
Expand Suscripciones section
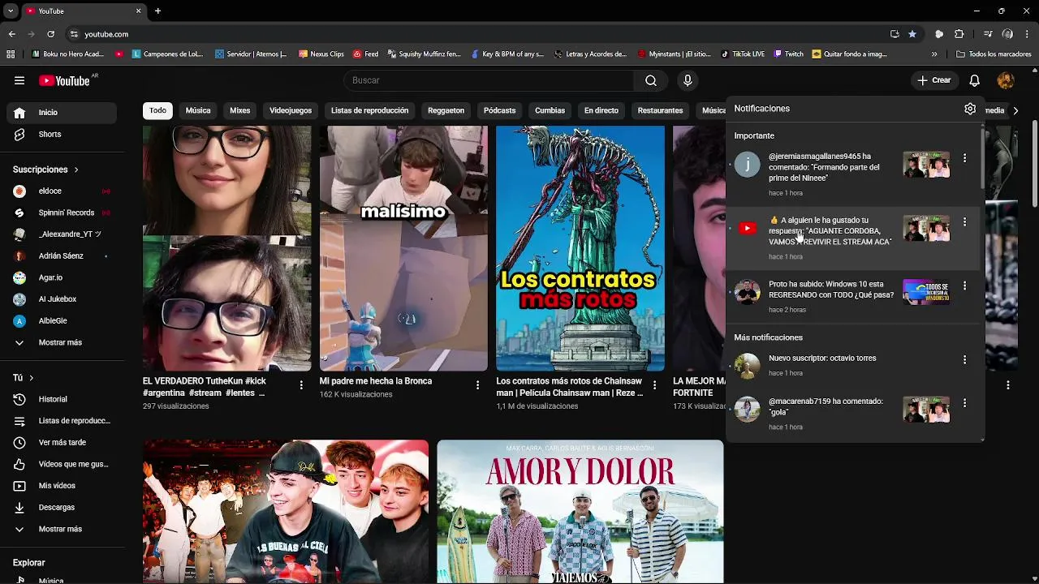[x=45, y=170]
